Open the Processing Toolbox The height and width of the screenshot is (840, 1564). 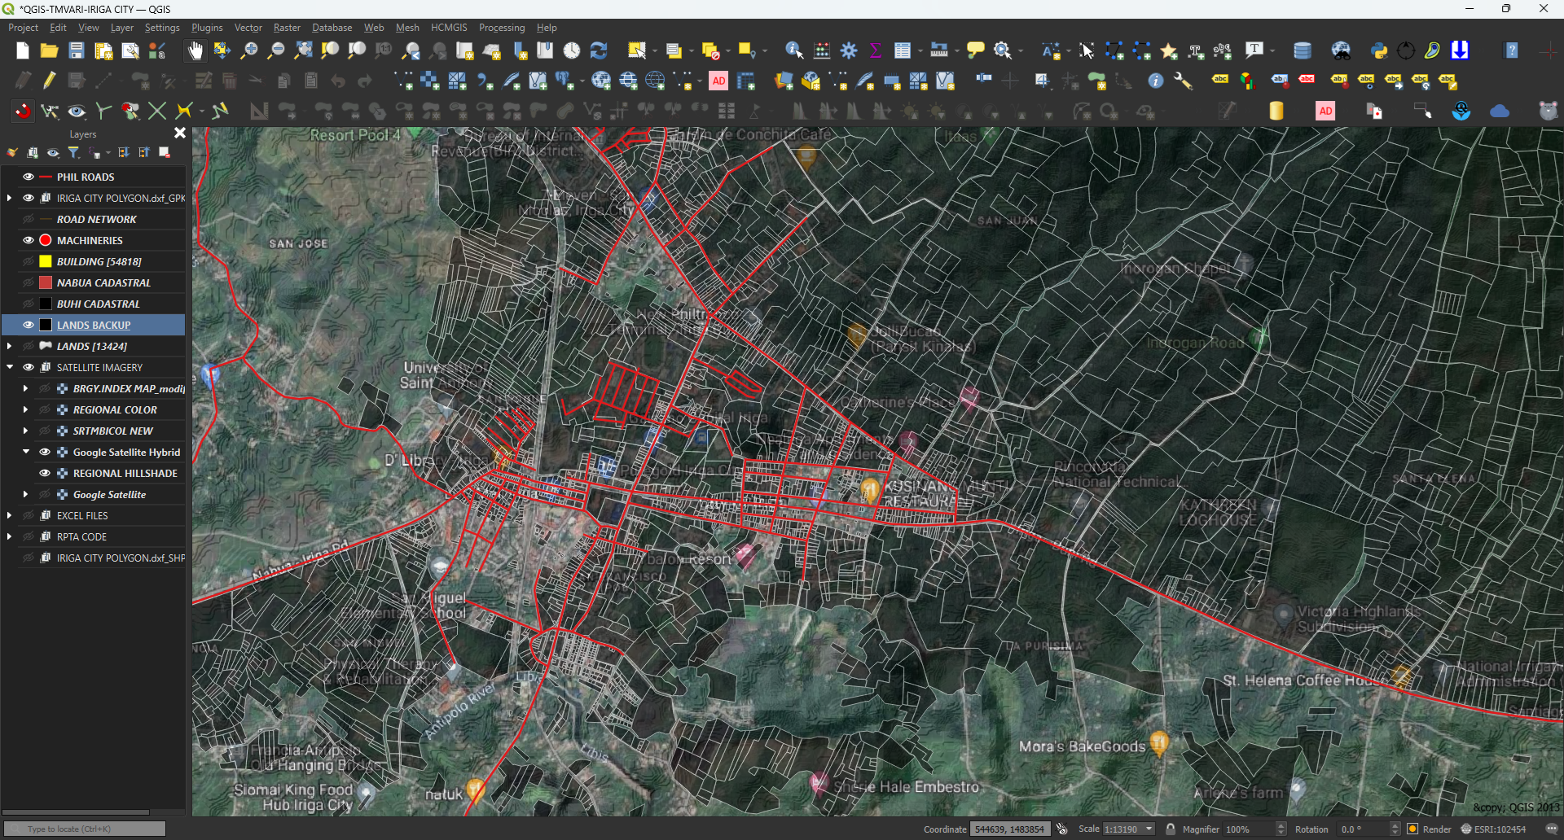click(850, 50)
